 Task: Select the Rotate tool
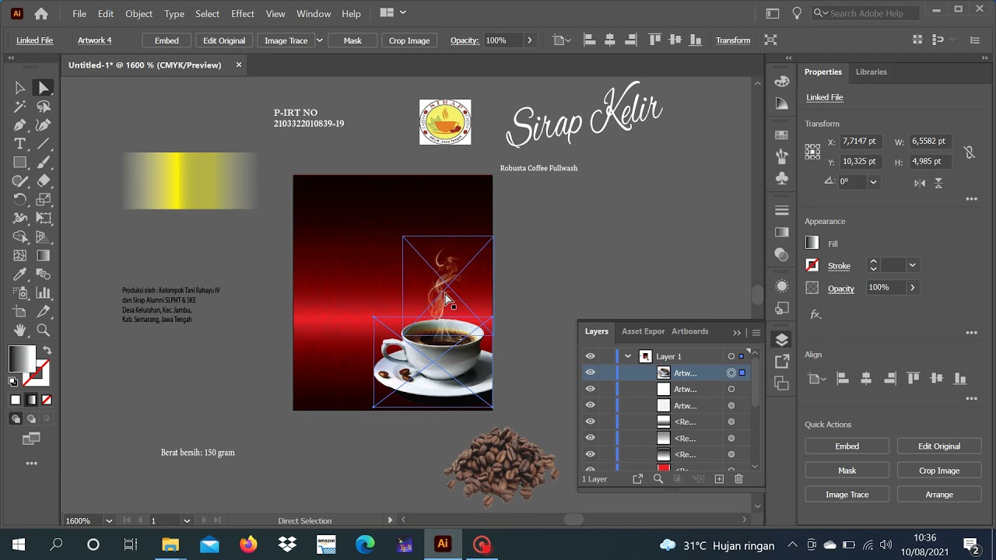tap(20, 200)
